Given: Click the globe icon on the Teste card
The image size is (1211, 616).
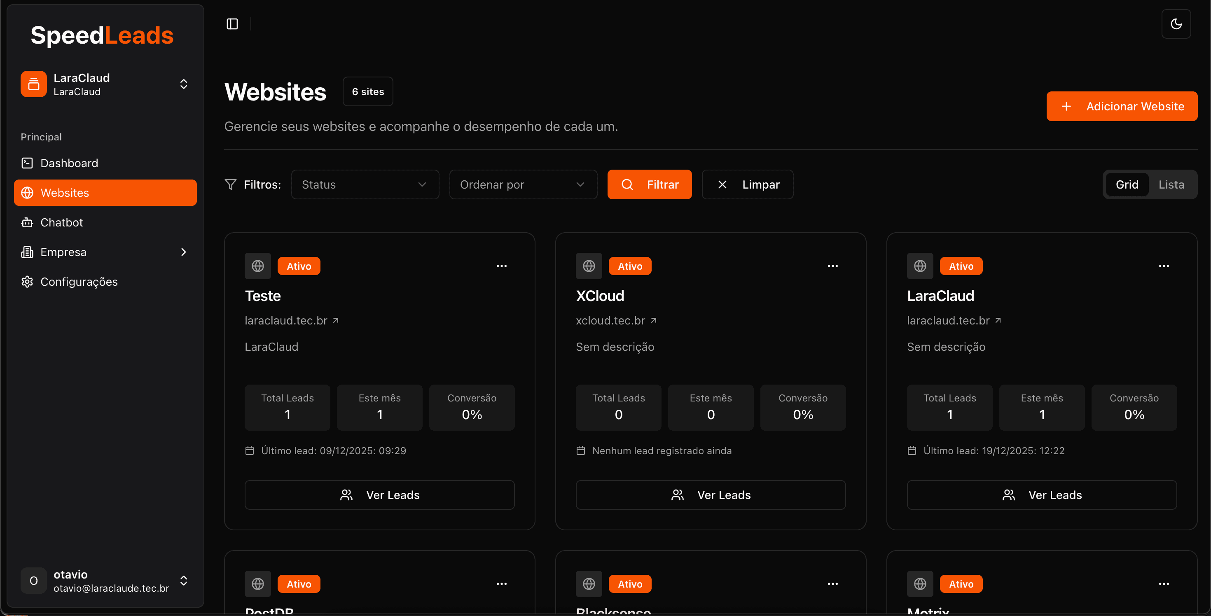Looking at the screenshot, I should pos(257,266).
